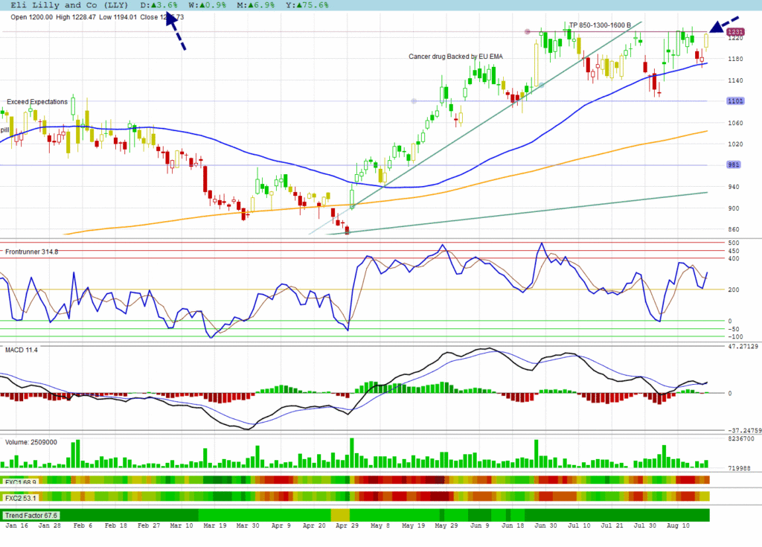Click the Feb 6 date label

tap(83, 525)
